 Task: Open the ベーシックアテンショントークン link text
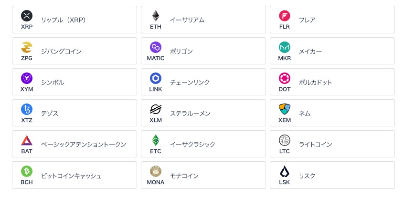pyautogui.click(x=84, y=145)
